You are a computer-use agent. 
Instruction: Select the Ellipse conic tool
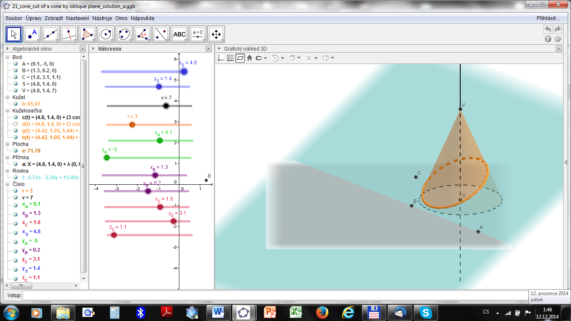click(x=124, y=34)
